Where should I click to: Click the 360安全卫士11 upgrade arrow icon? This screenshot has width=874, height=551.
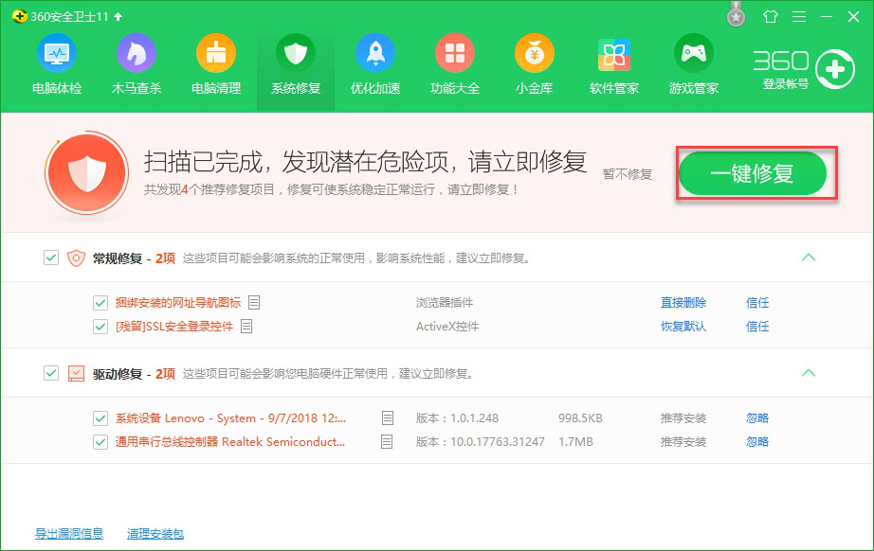(x=118, y=17)
